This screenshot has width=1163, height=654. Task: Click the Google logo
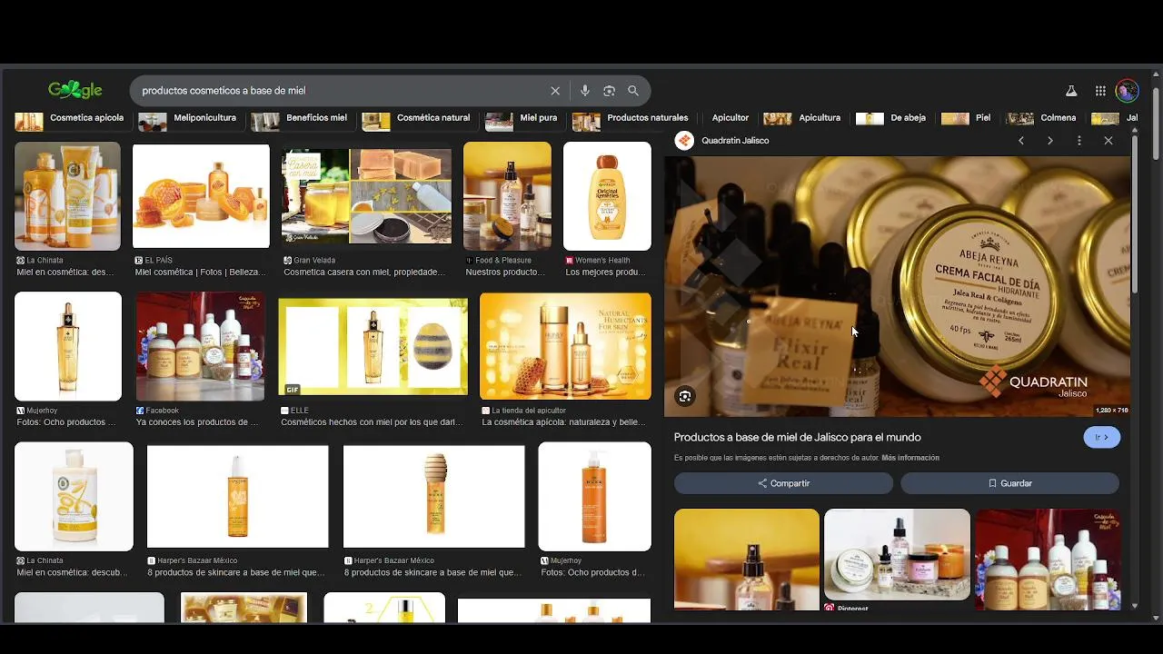[75, 90]
